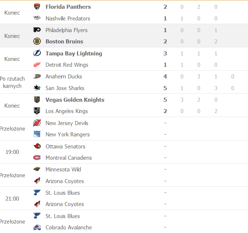This screenshot has height=233, width=248.
Task: Click the Nashville Predators logo
Action: tap(37, 19)
